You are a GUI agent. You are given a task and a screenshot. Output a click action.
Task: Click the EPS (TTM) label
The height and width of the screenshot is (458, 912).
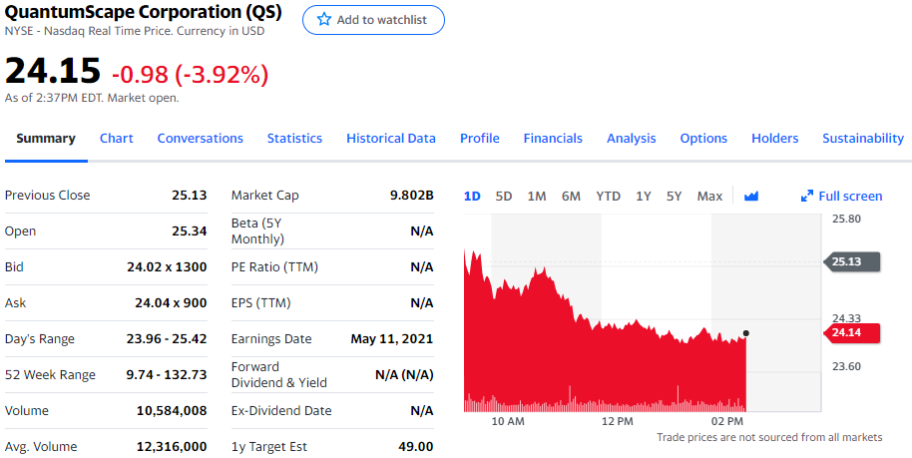click(x=260, y=303)
